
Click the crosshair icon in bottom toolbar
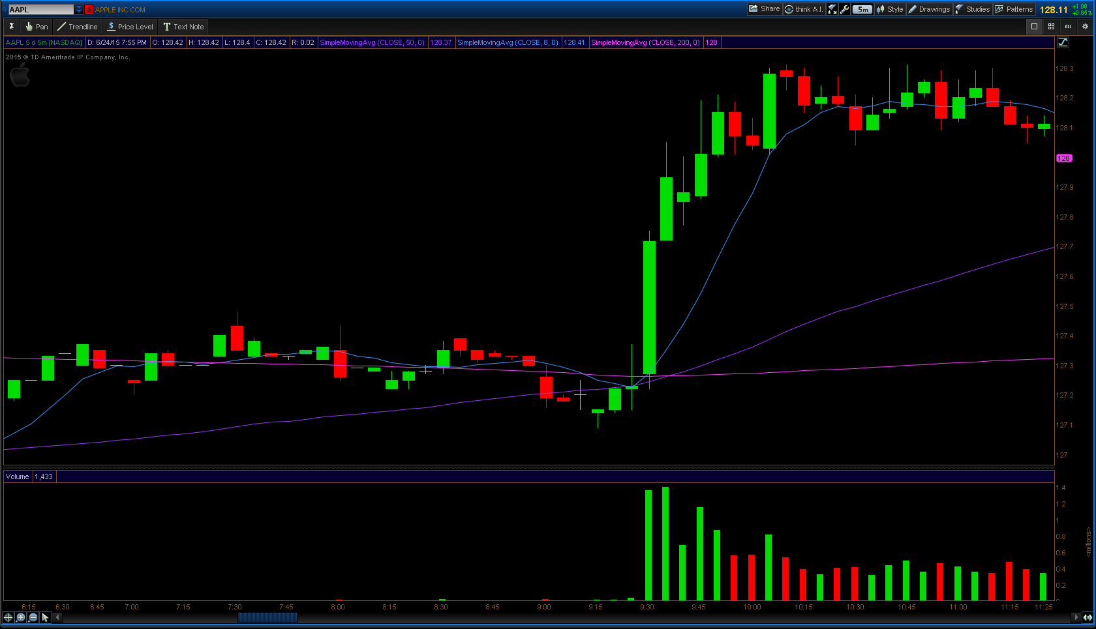[8, 617]
